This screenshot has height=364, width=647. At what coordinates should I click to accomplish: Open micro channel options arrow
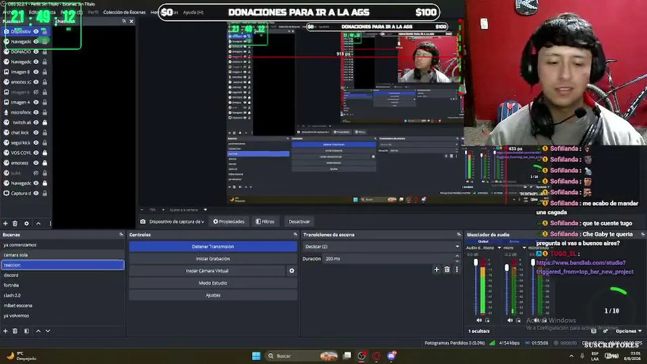pyautogui.click(x=524, y=248)
